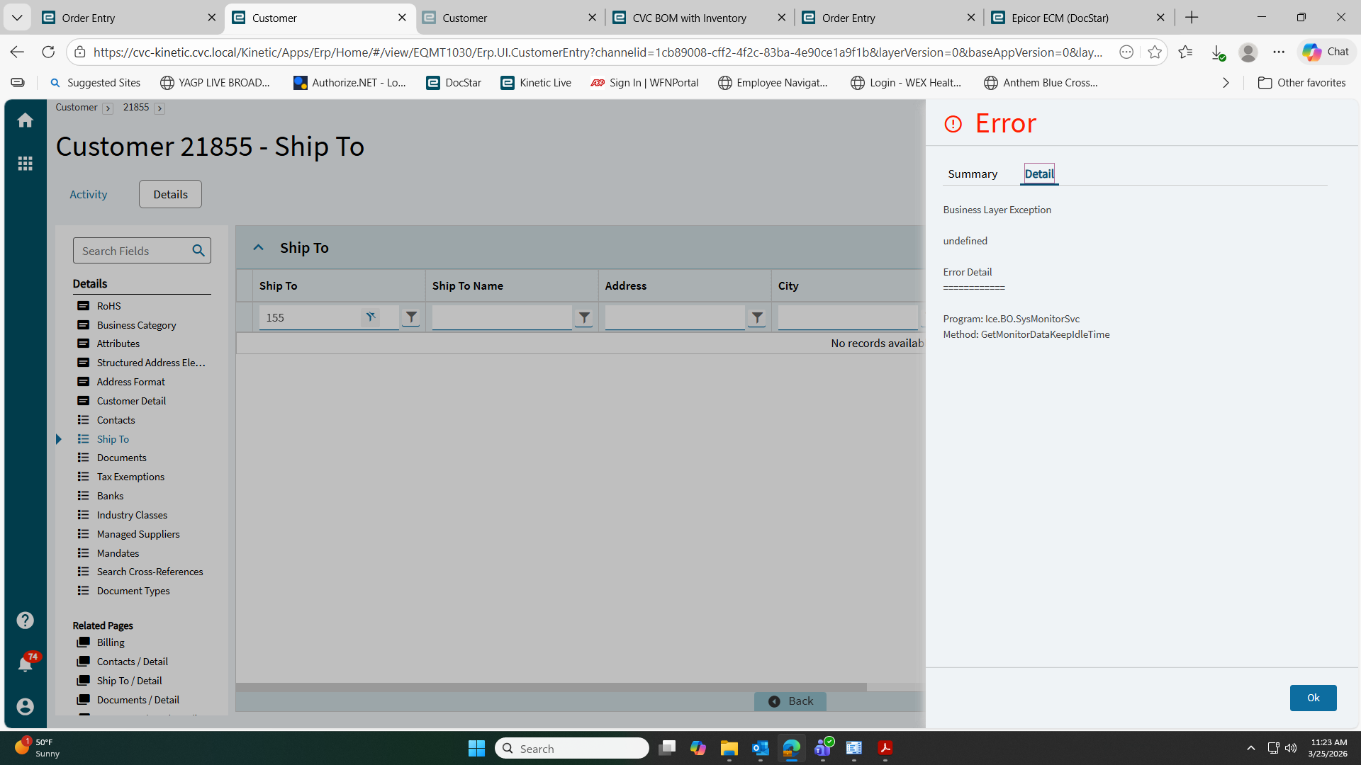Expand the Customer breadcrumb arrow
The image size is (1361, 765).
pyautogui.click(x=108, y=108)
